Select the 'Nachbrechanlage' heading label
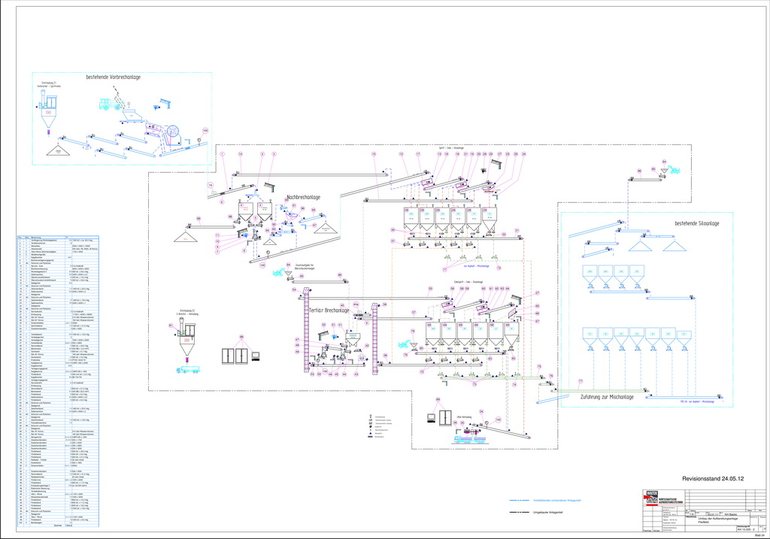 (303, 198)
